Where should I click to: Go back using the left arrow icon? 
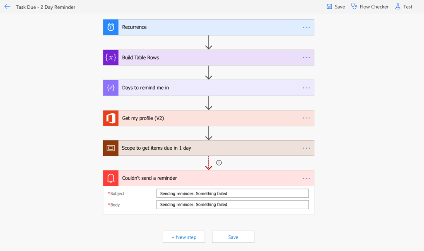coord(7,7)
